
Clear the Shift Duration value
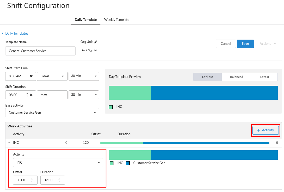(x=31, y=95)
